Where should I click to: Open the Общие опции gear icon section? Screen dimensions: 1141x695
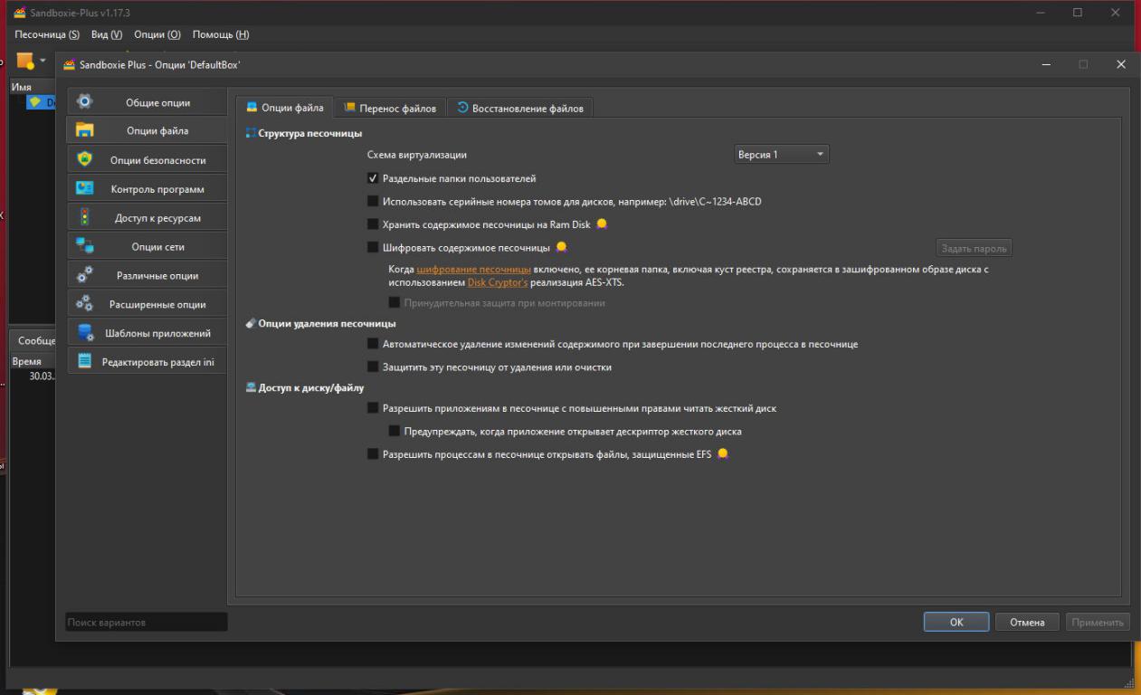(x=85, y=102)
